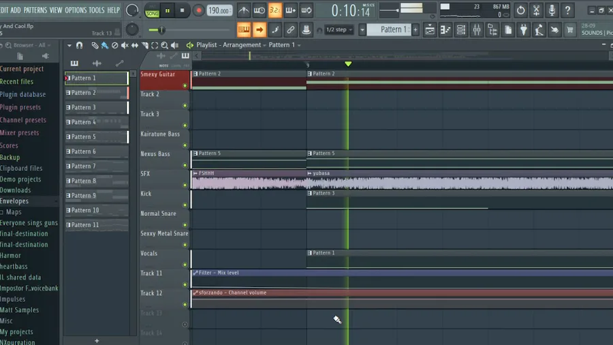Toggle mute LED on SFX track
The height and width of the screenshot is (345, 613).
(x=185, y=185)
